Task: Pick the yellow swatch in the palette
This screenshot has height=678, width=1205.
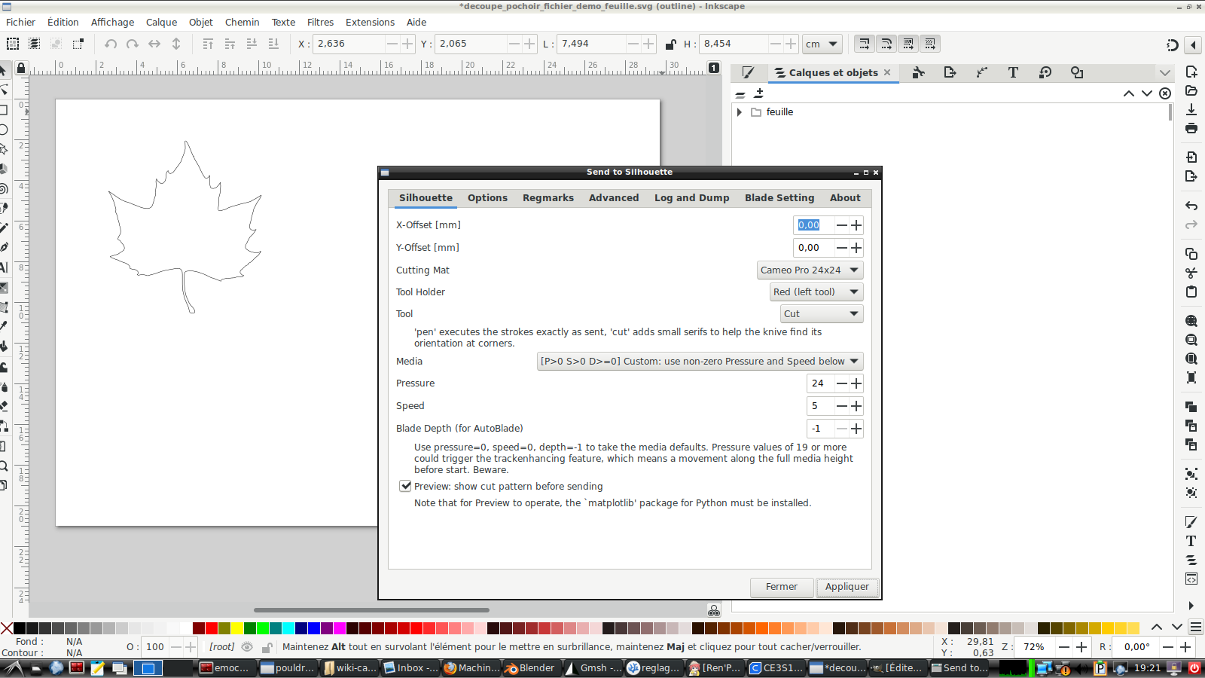Action: point(237,628)
